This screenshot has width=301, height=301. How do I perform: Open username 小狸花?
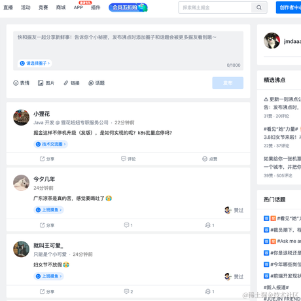(x=41, y=114)
